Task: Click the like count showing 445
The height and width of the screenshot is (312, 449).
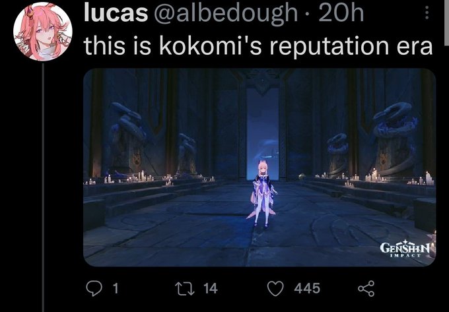Action: 307,288
